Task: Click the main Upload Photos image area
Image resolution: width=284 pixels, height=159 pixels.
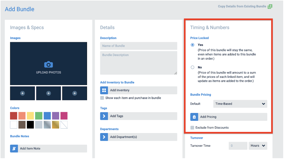Action: 49,64
